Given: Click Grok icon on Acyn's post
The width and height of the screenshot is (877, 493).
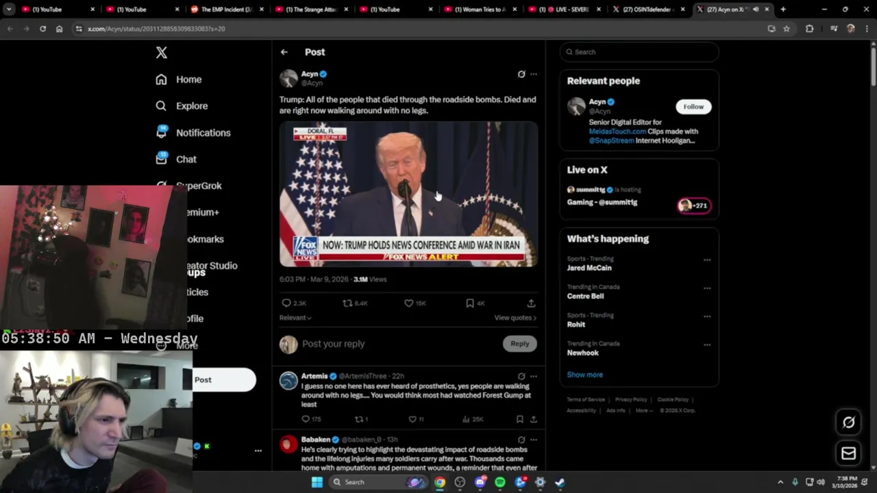Looking at the screenshot, I should click(x=521, y=74).
